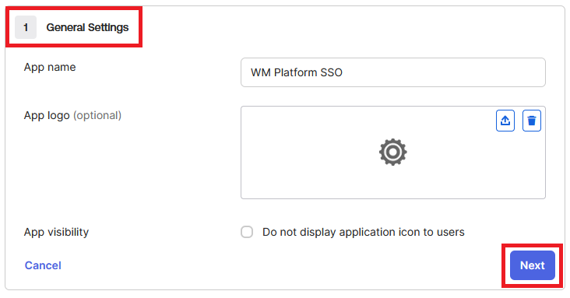570x298 pixels.
Task: Click the word 'Settings' in the step header
Action: coord(108,27)
